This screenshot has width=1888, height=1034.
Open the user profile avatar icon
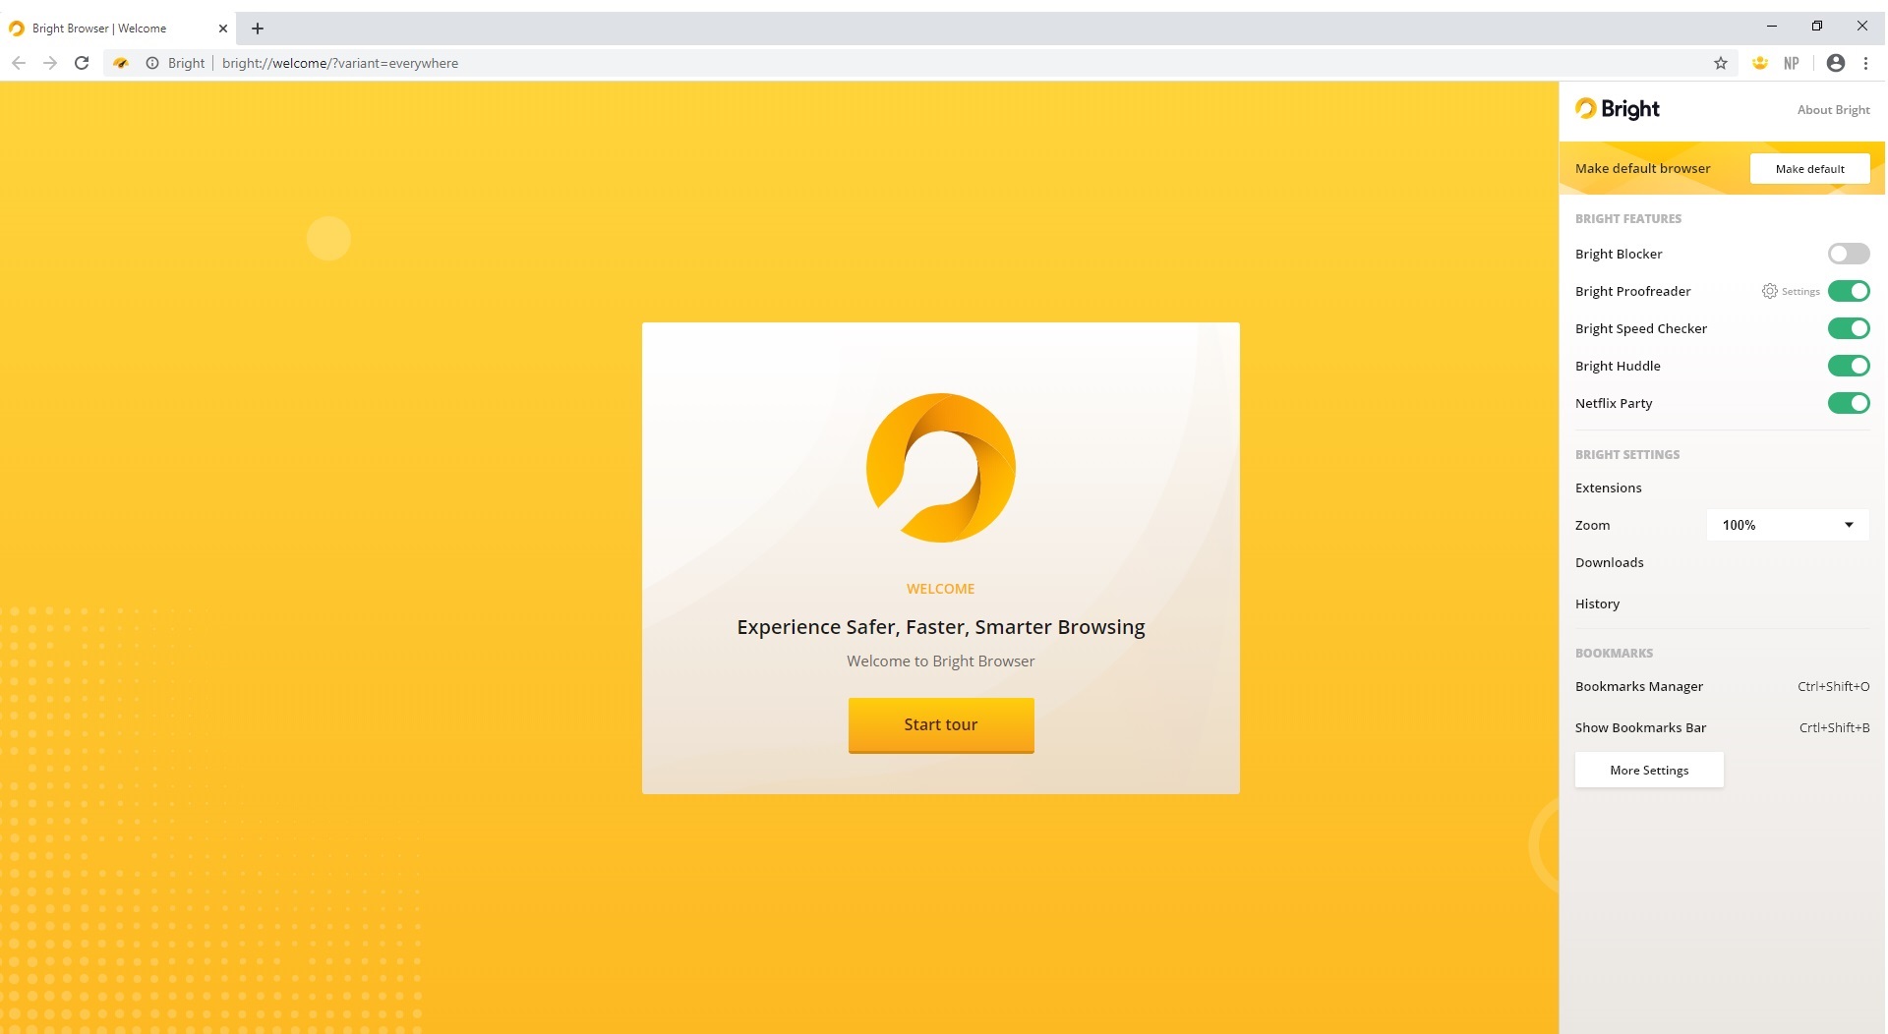1835,63
